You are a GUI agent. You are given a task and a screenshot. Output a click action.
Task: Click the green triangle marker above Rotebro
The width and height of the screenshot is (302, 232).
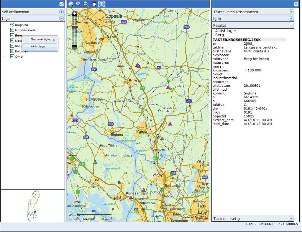(162, 190)
